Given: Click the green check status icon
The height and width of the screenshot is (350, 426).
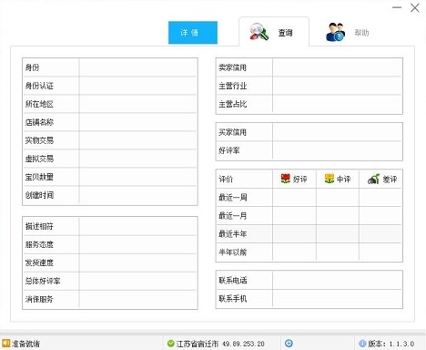Looking at the screenshot, I should click(x=171, y=344).
